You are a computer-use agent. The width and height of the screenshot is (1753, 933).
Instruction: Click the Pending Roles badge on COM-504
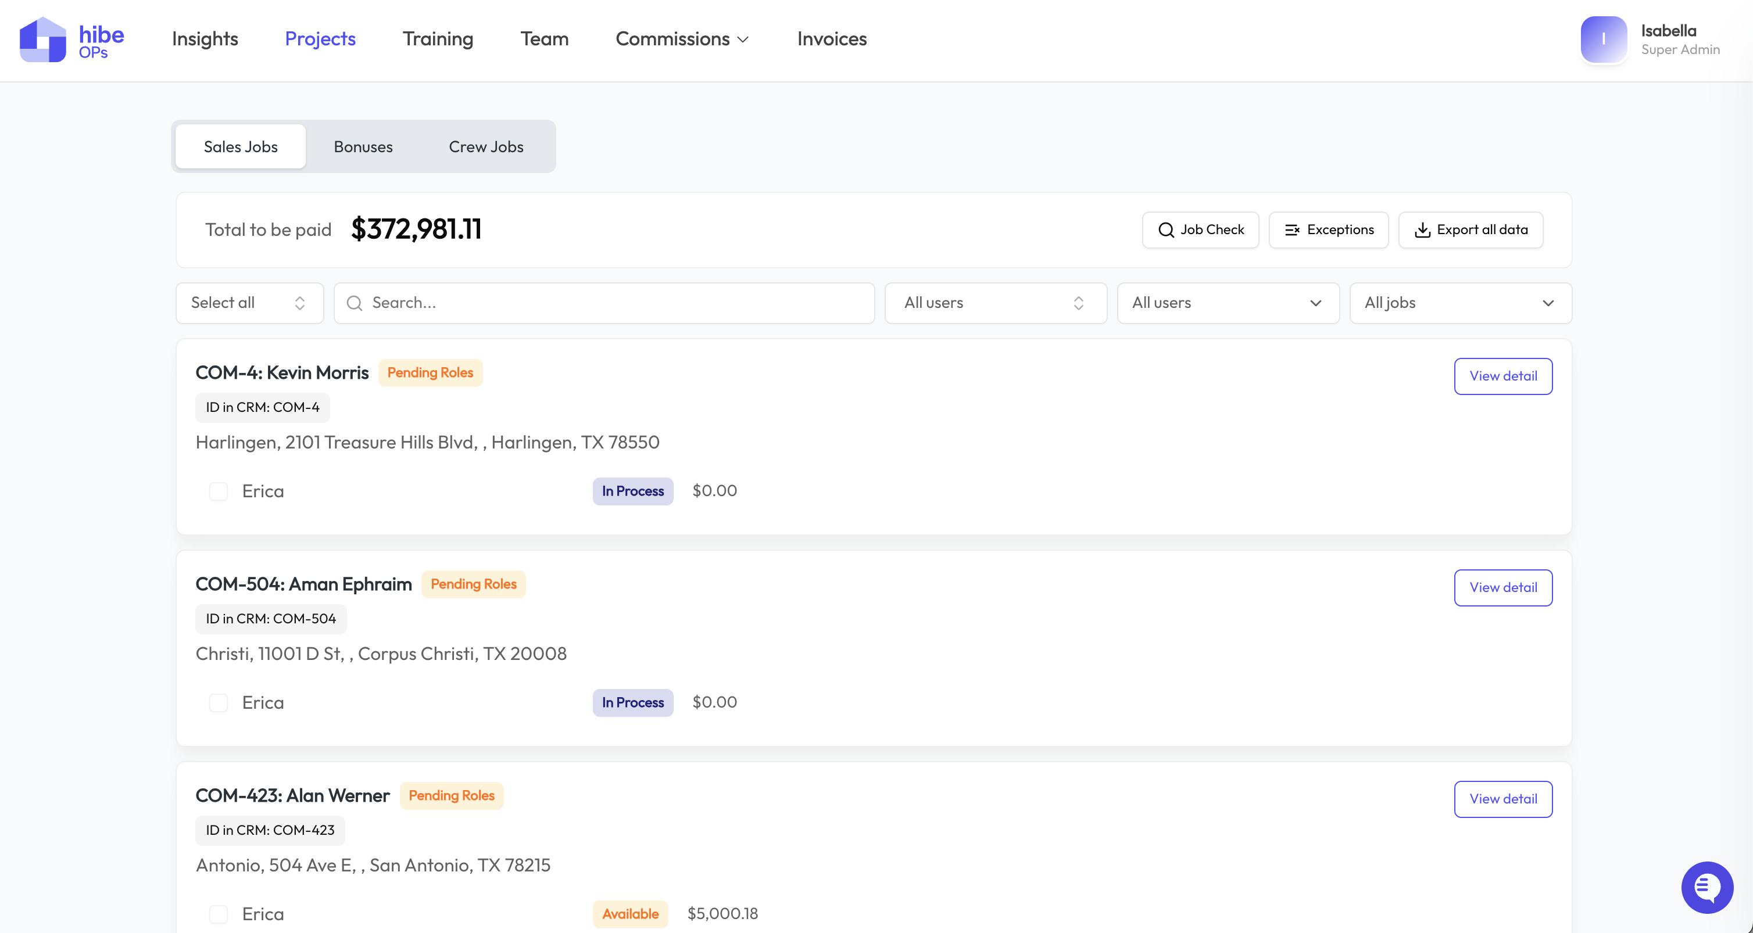pyautogui.click(x=474, y=584)
